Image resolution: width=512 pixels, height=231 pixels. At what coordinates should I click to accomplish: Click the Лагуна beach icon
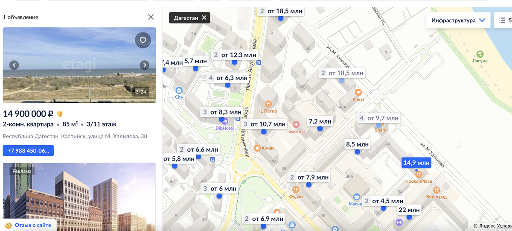click(x=480, y=54)
